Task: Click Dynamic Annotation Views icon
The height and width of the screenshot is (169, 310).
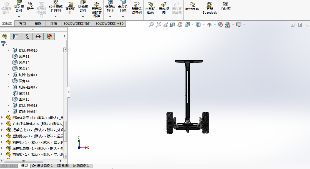Action: tap(180, 25)
